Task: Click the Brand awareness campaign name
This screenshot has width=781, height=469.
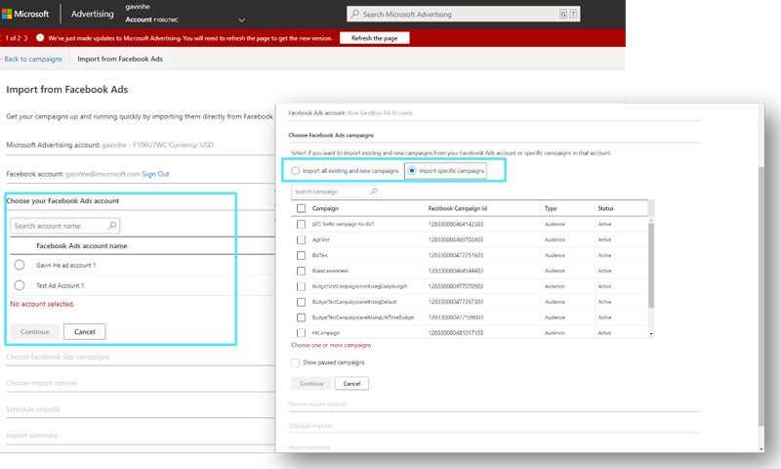Action: (330, 271)
